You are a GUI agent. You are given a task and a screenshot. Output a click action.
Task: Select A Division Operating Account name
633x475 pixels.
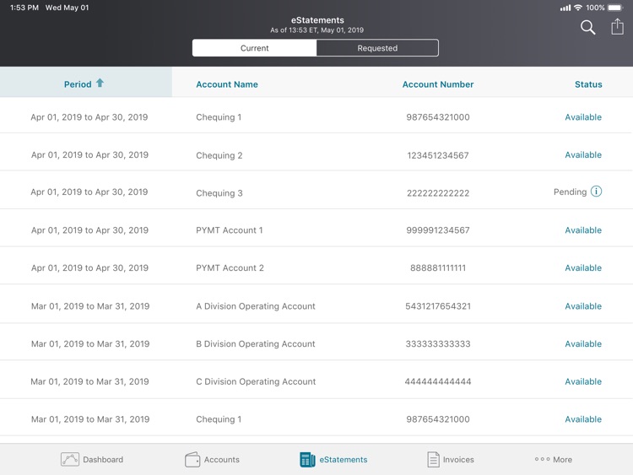[x=256, y=306]
